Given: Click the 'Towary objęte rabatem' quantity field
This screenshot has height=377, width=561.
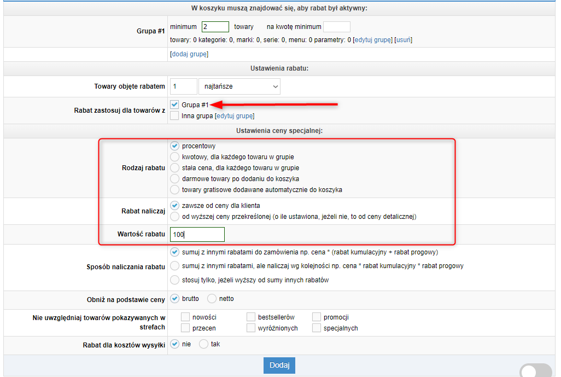Looking at the screenshot, I should click(x=184, y=86).
